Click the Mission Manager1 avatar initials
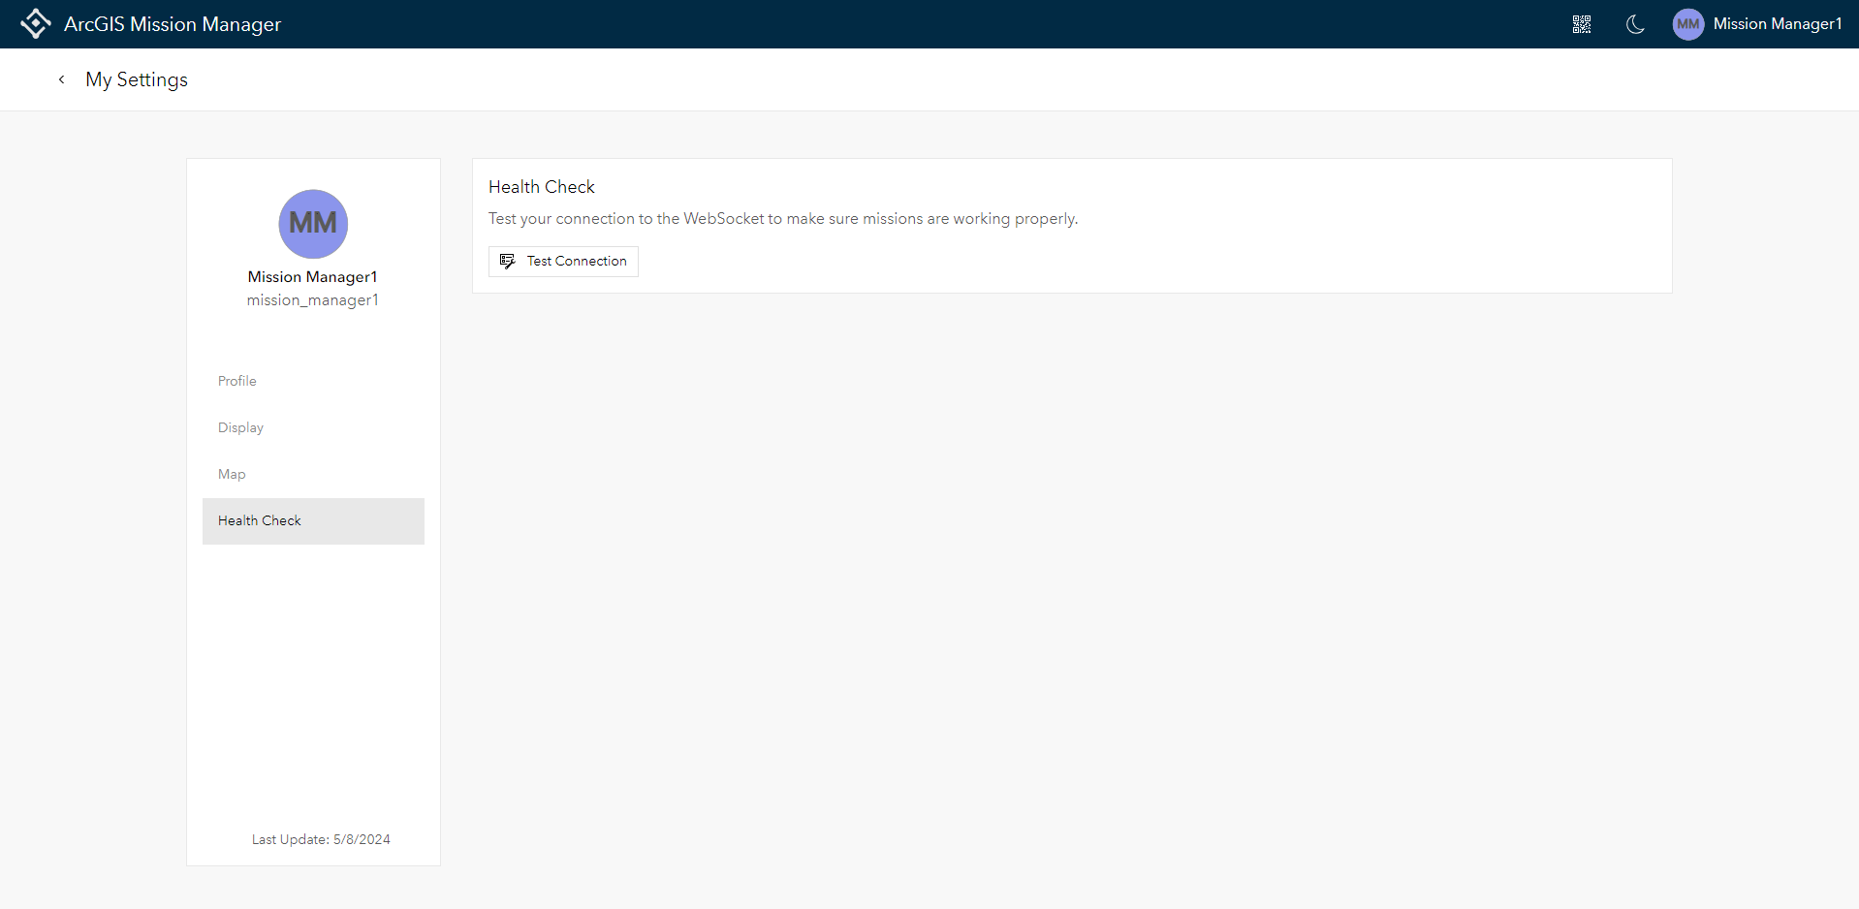1859x909 pixels. [x=1686, y=24]
